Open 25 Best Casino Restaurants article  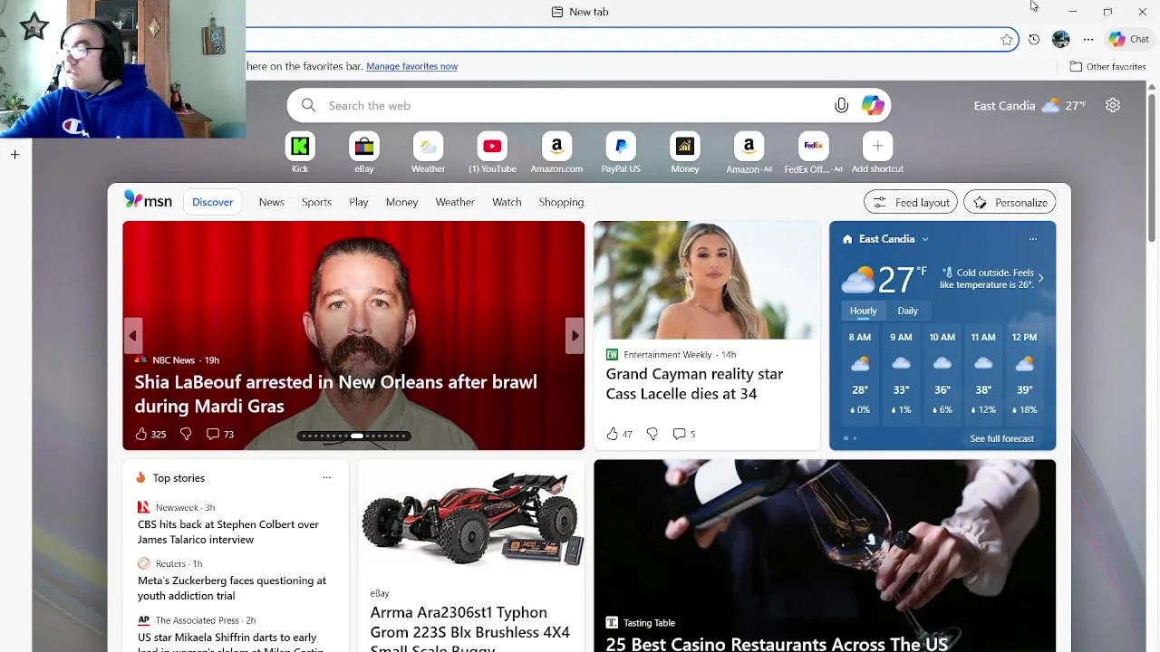(777, 644)
